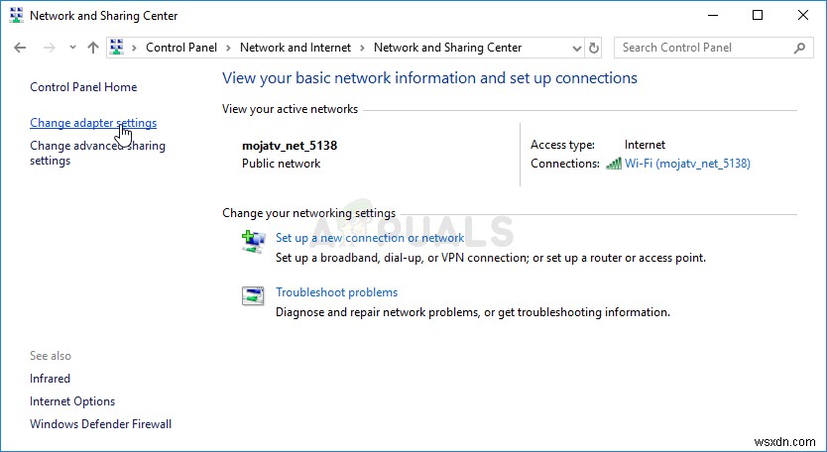Screen dimensions: 827x452
Task: Select the Control Panel breadcrumb
Action: (181, 48)
